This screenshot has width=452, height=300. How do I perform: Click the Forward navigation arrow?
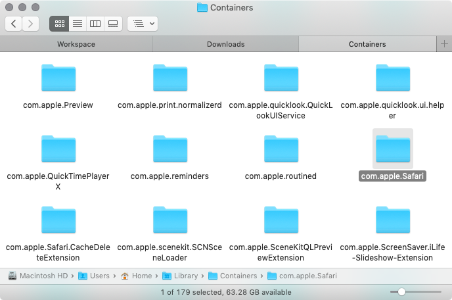30,24
